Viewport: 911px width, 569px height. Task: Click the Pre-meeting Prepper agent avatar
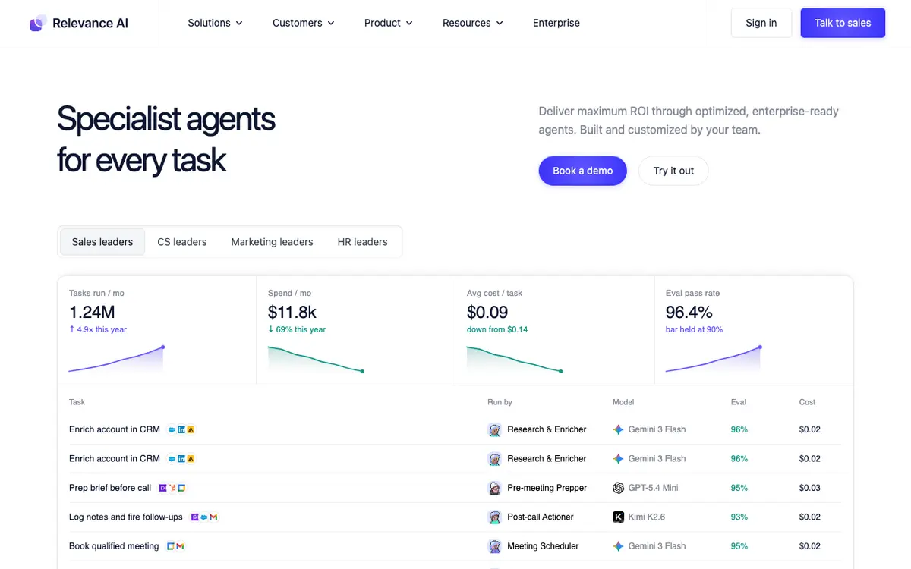click(494, 488)
